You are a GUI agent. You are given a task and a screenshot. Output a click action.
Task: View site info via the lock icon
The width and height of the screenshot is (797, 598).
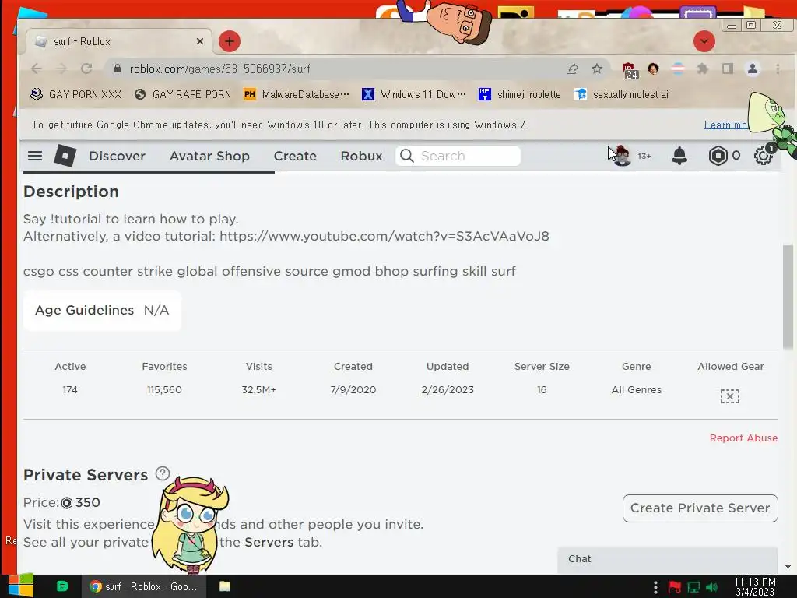(118, 69)
